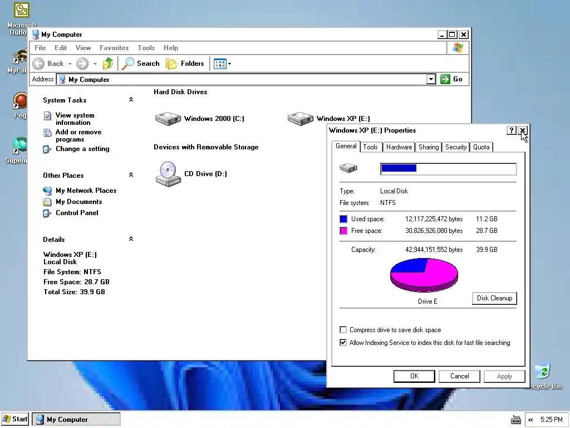Click the Change a setting icon

(47, 149)
